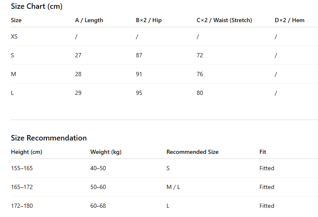
Task: Click the D×2 / Hem column header
Action: point(290,20)
